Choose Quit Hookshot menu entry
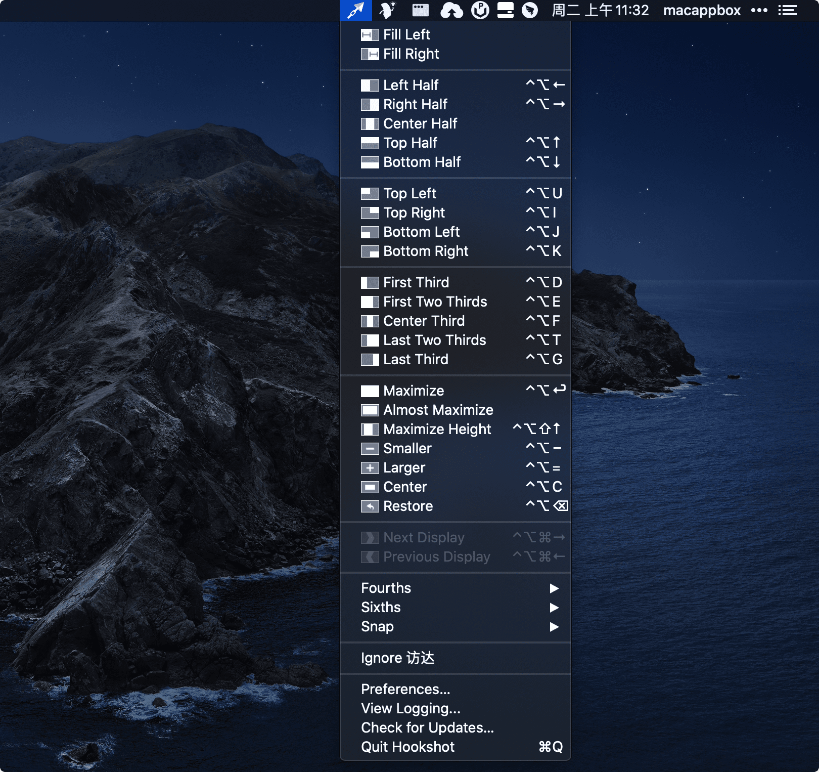This screenshot has height=772, width=819. pyautogui.click(x=456, y=747)
